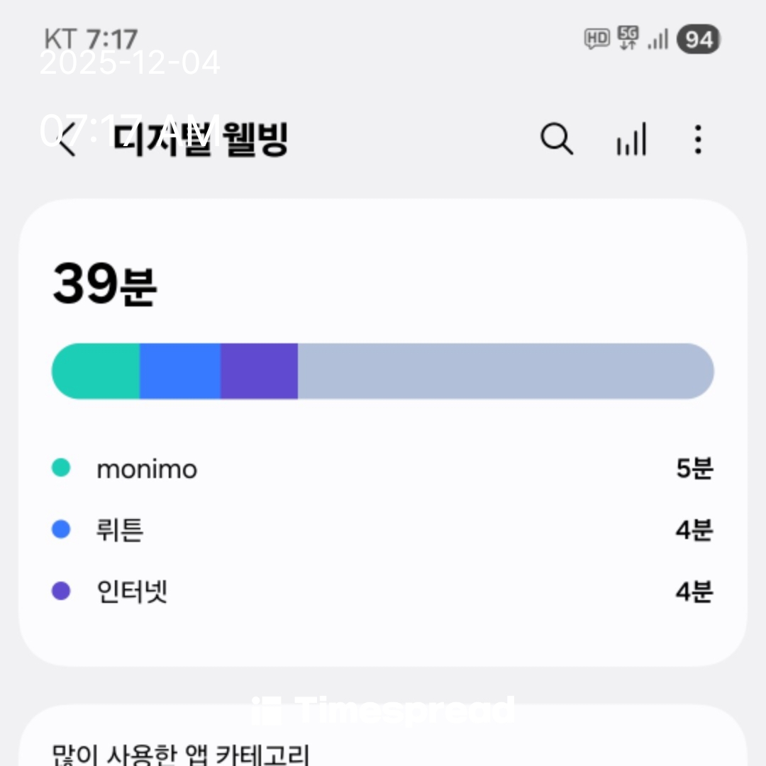
Task: Select the monimo app entry
Action: [x=147, y=469]
